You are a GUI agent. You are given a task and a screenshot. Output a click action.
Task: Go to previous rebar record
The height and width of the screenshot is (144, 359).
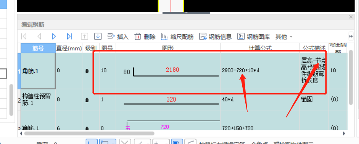click(39, 36)
